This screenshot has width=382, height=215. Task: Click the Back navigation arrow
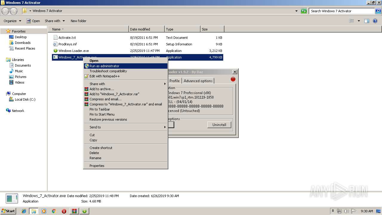tap(5, 11)
